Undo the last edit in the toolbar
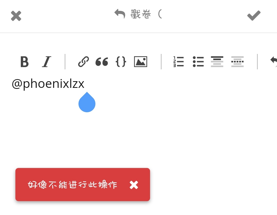Image resolution: width=277 pixels, height=215 pixels. 273,62
